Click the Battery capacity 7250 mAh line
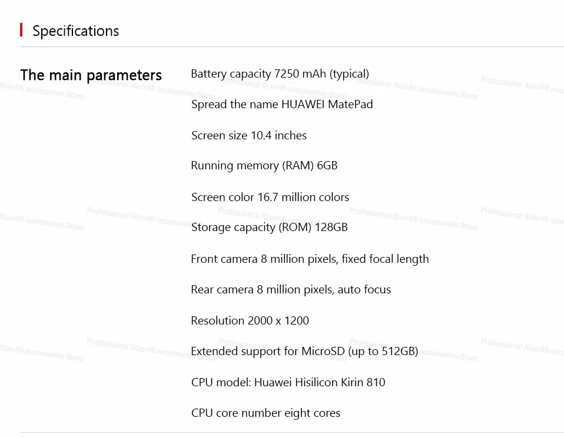Viewport: 564px width, 438px height. click(280, 74)
